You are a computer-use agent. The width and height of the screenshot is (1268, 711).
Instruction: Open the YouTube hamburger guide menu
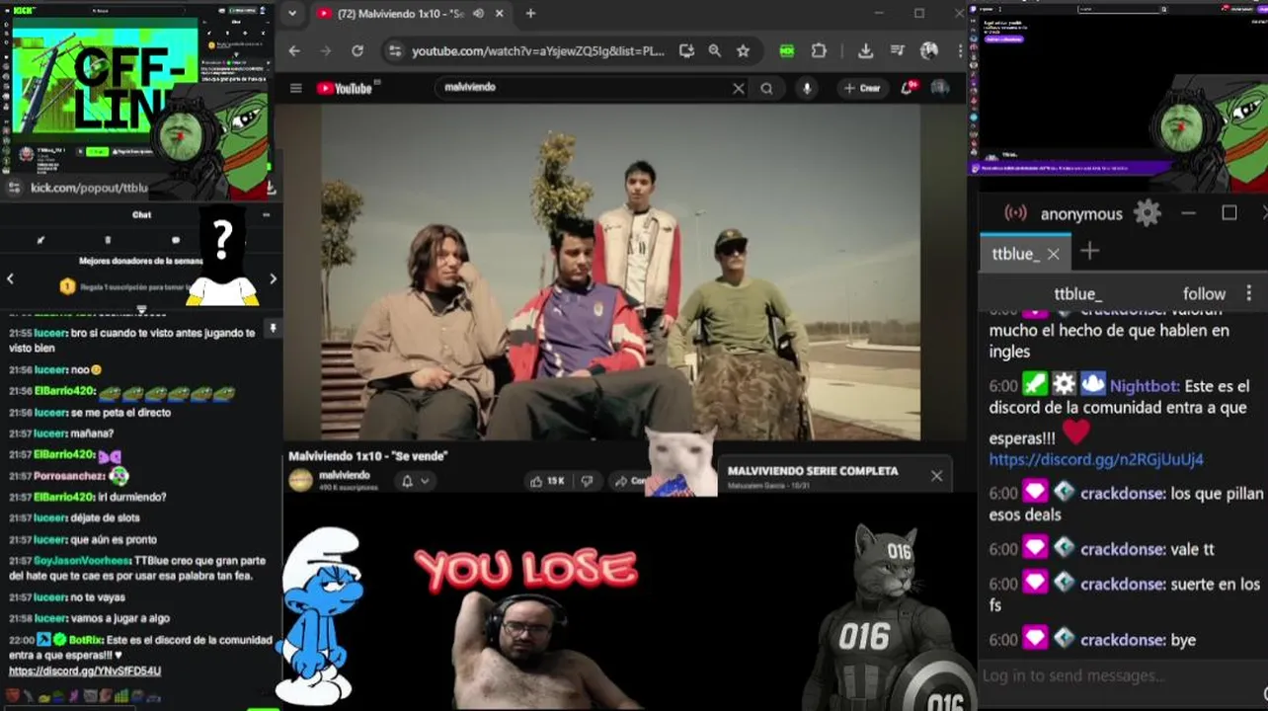pyautogui.click(x=295, y=88)
